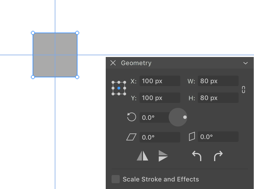Rotate the object 90 degrees clockwise

point(218,156)
